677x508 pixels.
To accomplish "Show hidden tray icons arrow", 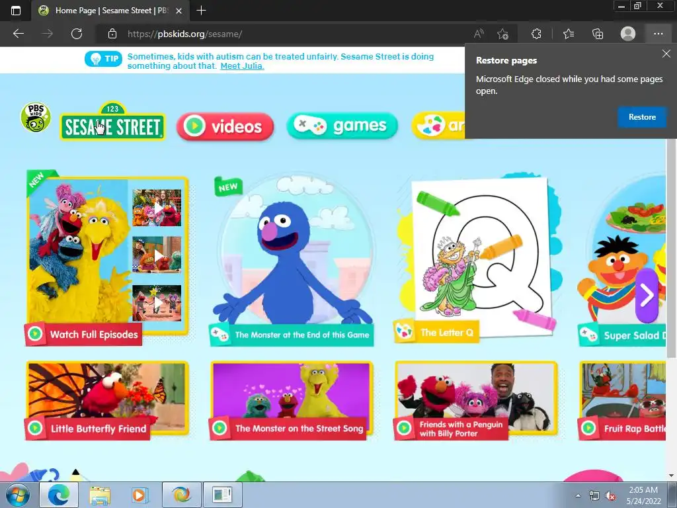I will 578,495.
